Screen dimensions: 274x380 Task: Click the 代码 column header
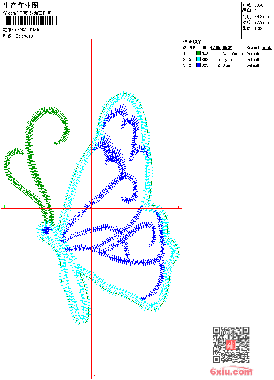tap(215, 48)
